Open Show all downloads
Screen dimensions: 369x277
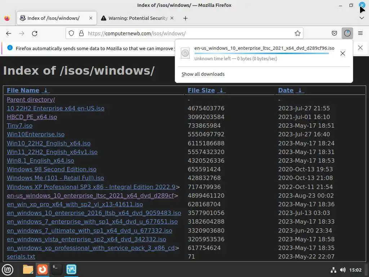pyautogui.click(x=203, y=74)
